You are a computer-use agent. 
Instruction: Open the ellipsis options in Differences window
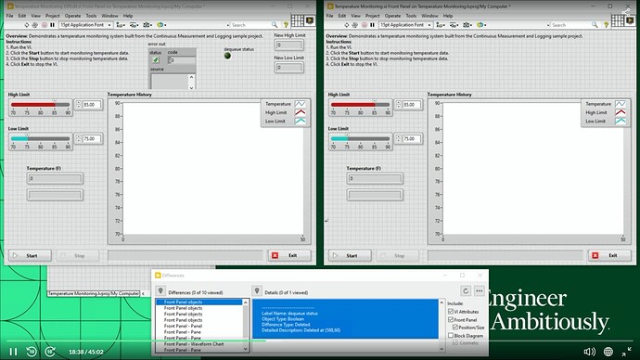click(x=480, y=291)
